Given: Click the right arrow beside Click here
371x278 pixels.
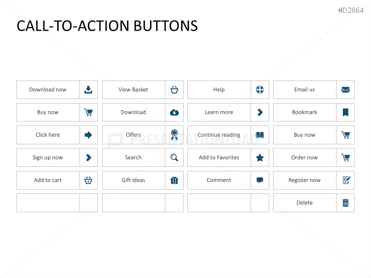Looking at the screenshot, I should pos(88,135).
